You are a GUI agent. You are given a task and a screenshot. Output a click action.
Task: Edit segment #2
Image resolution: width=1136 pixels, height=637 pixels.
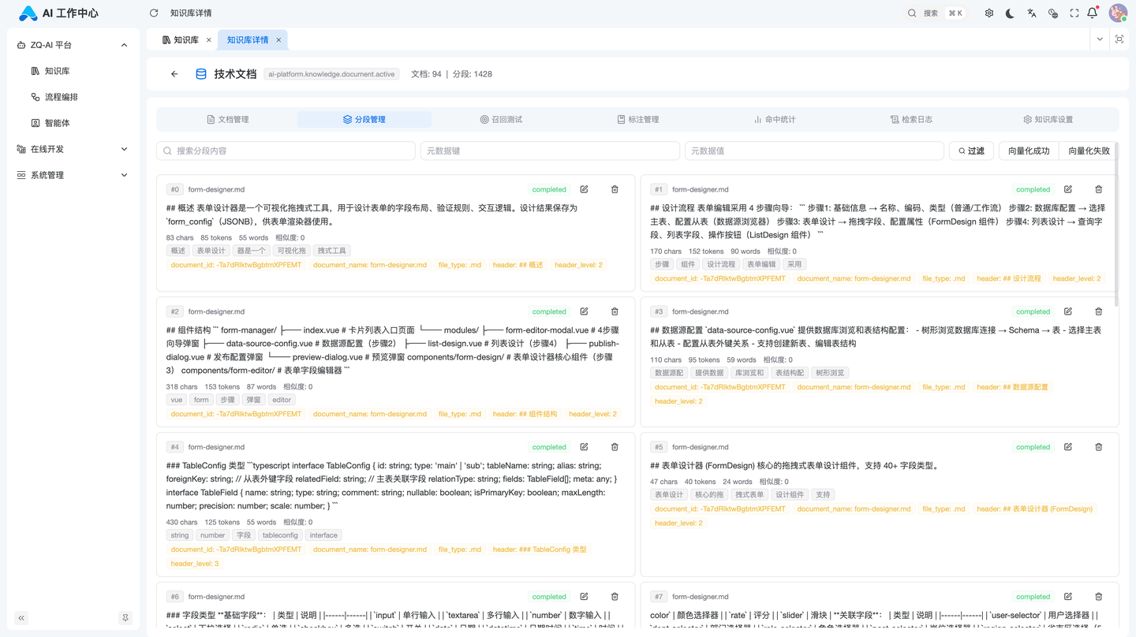(585, 311)
